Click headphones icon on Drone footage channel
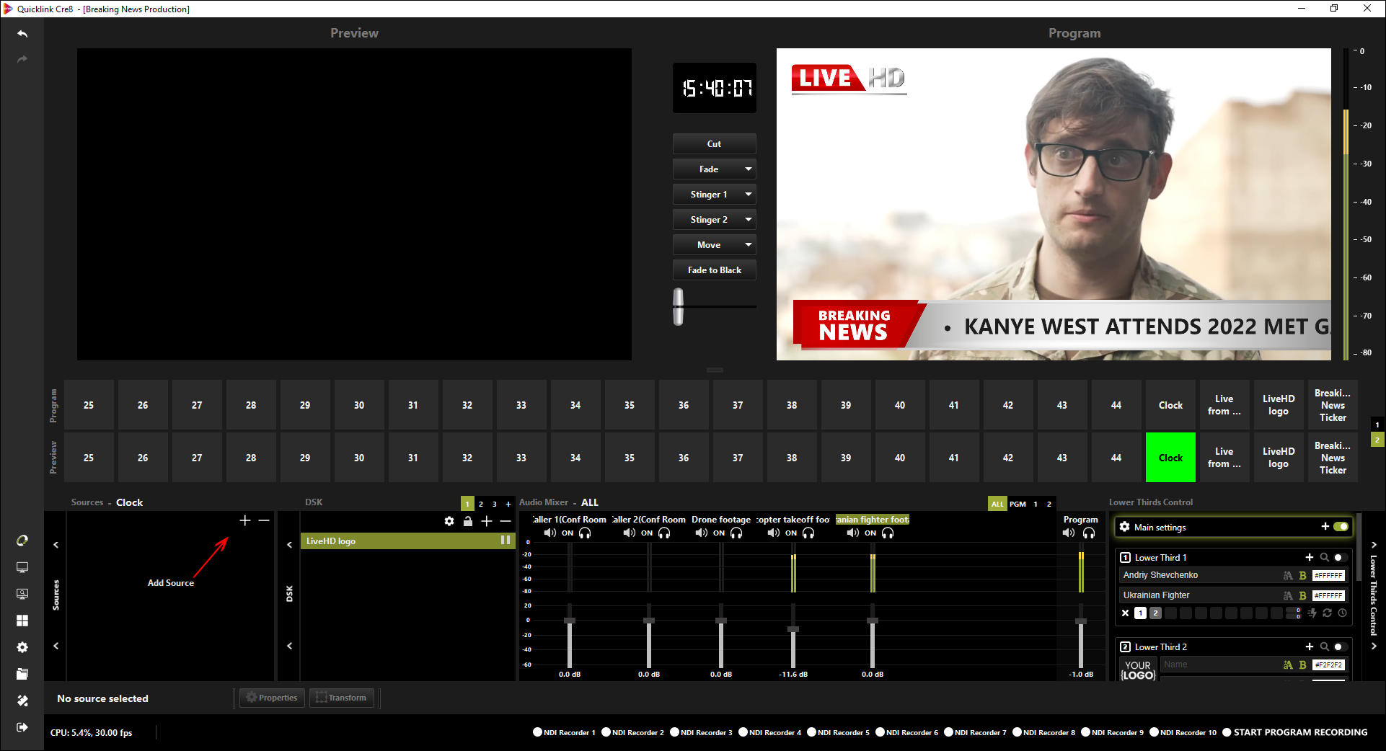 [x=736, y=533]
